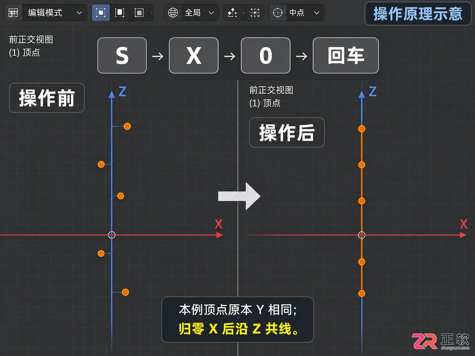Click the 回车 keycap
The image size is (475, 356).
coord(346,55)
